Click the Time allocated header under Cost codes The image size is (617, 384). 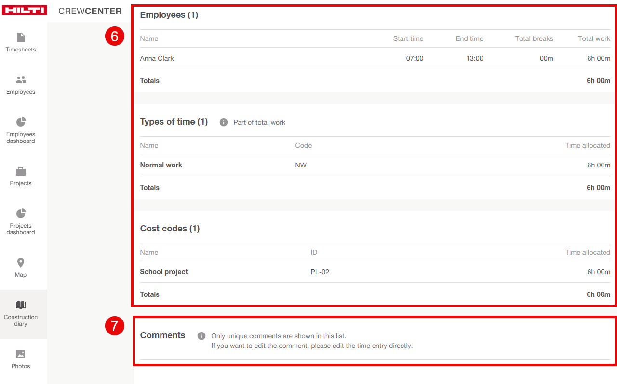click(587, 252)
